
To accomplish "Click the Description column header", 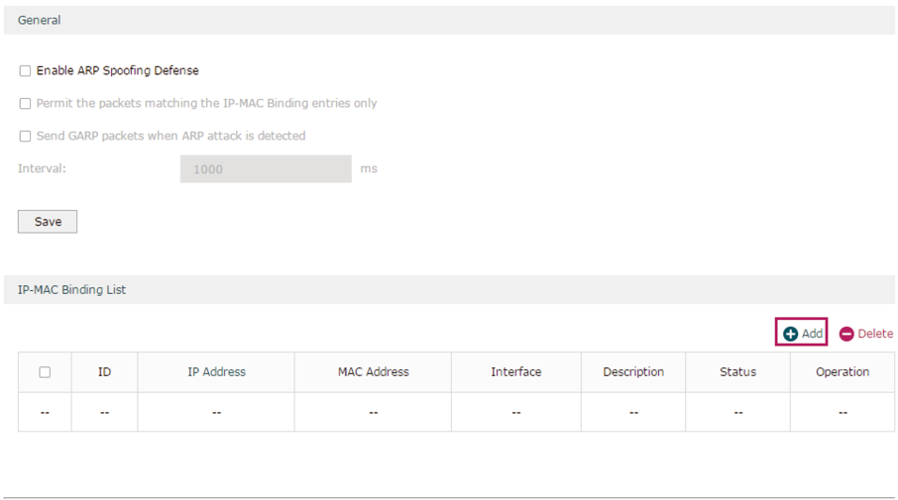I will click(633, 372).
